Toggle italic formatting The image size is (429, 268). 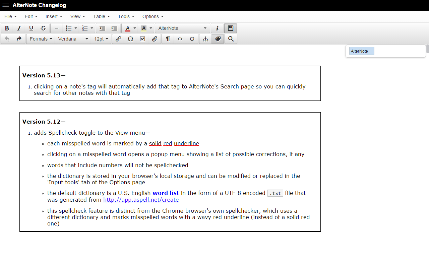[19, 28]
